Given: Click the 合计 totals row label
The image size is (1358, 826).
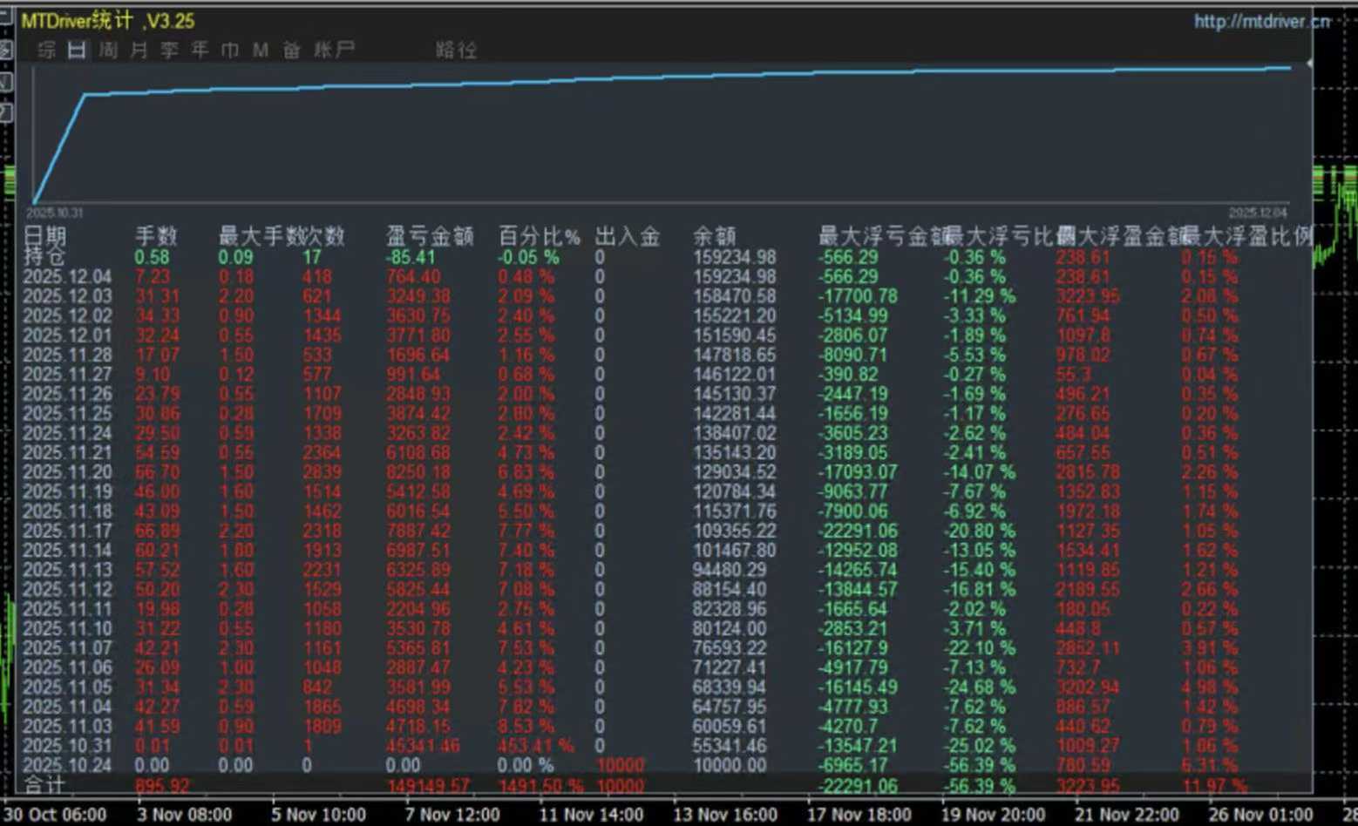Looking at the screenshot, I should click(44, 785).
